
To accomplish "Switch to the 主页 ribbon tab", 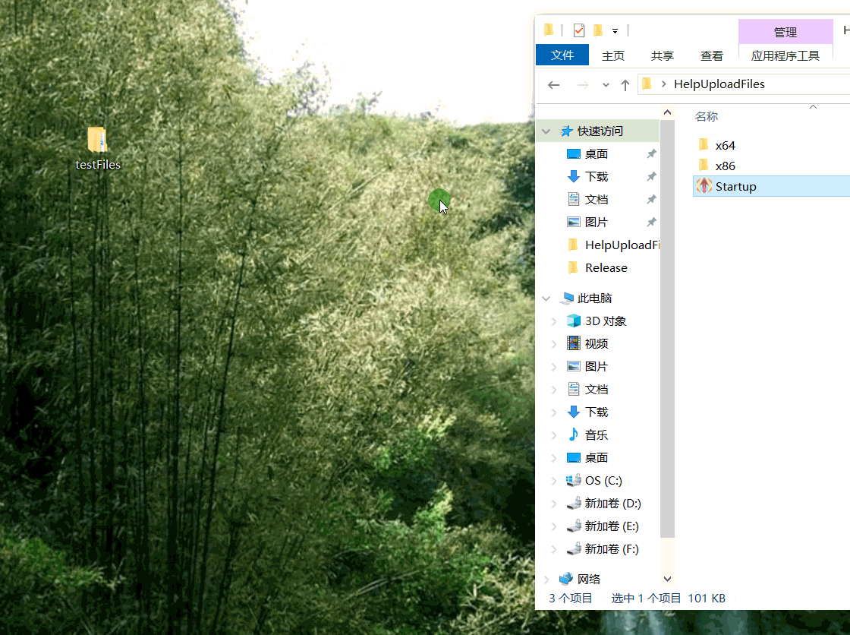I will 613,55.
